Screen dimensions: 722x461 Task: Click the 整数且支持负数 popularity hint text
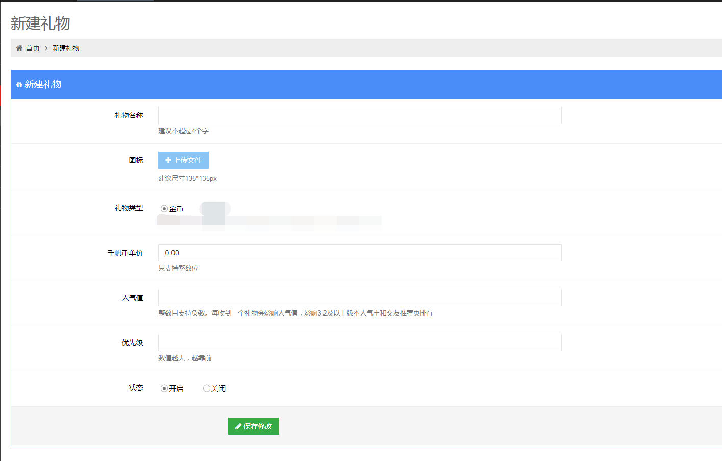point(295,313)
